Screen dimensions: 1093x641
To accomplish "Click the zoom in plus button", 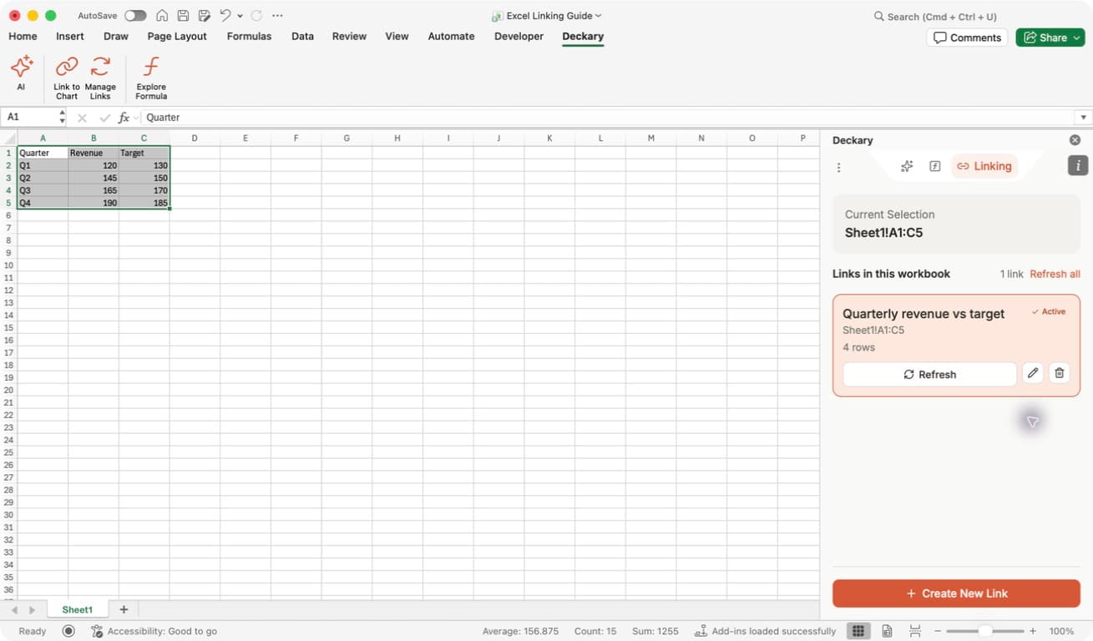I will [1033, 631].
